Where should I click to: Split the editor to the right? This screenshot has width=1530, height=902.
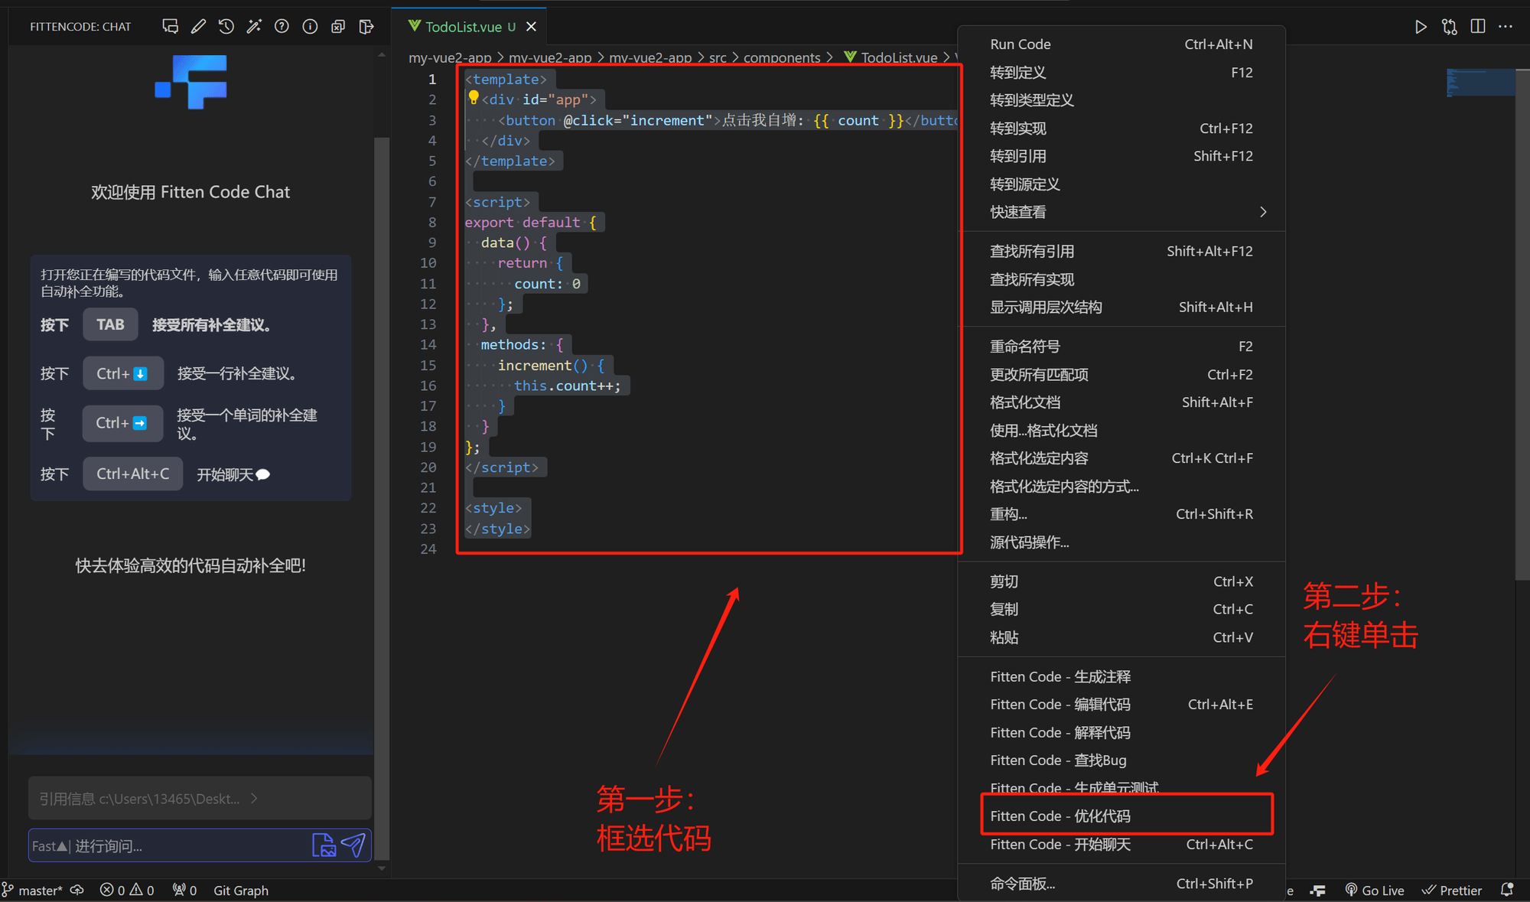click(1478, 27)
